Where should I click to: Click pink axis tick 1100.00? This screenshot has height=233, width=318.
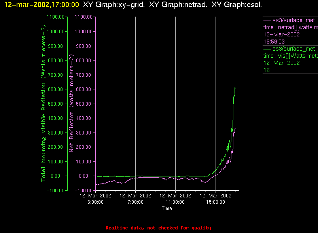(x=83, y=17)
